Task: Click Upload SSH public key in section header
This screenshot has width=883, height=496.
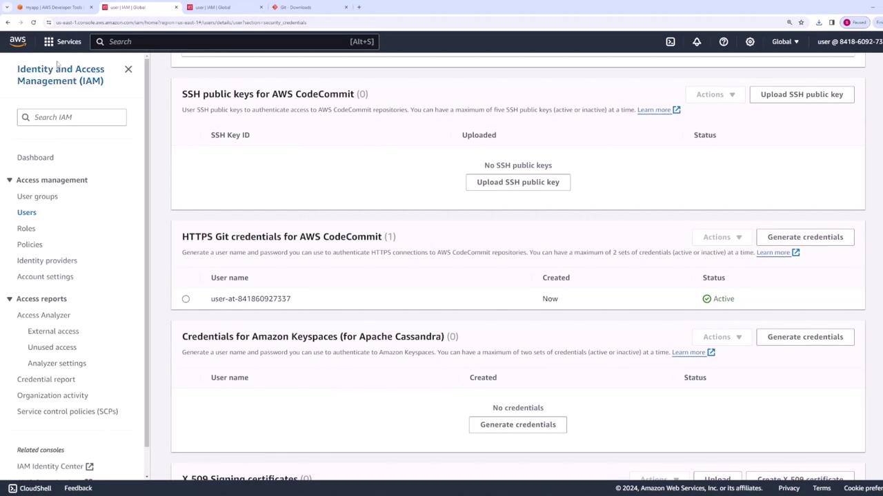Action: 802,94
